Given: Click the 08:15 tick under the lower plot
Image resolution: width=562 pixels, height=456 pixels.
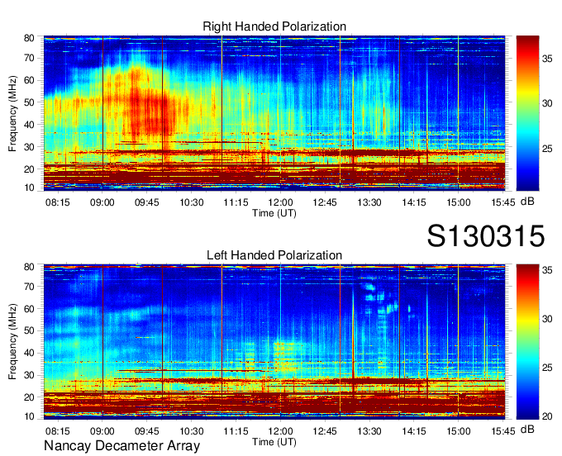Looking at the screenshot, I should [x=57, y=431].
